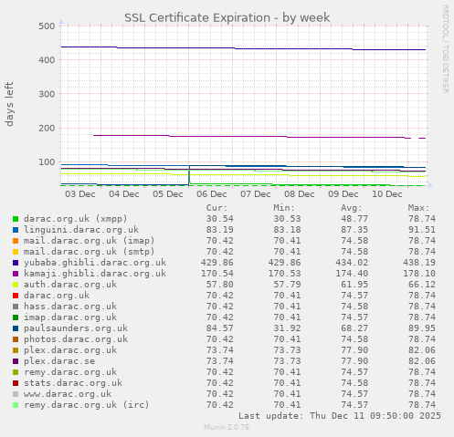
Task: Click the 04 Dec x-axis label
Action: click(x=124, y=194)
